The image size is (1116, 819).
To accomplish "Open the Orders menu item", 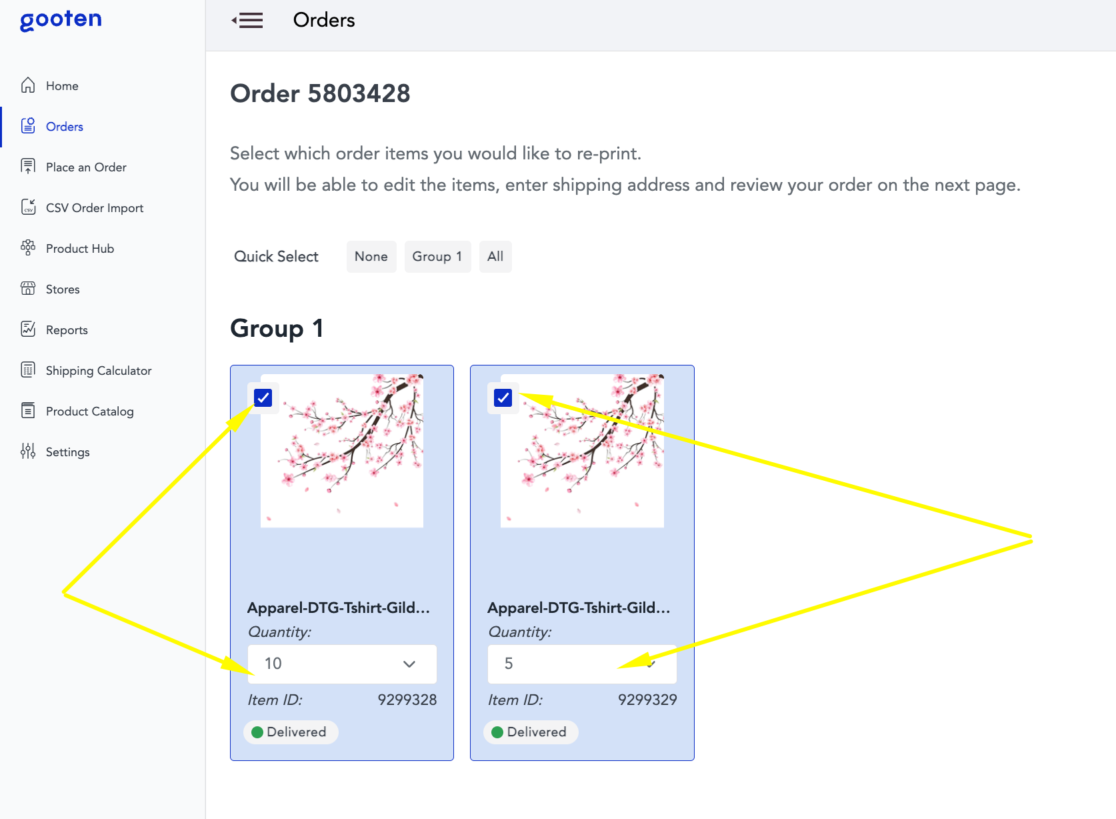I will (x=64, y=127).
